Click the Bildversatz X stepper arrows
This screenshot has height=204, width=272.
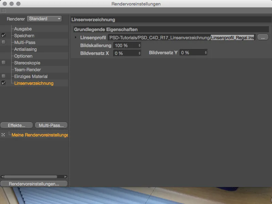(139, 53)
